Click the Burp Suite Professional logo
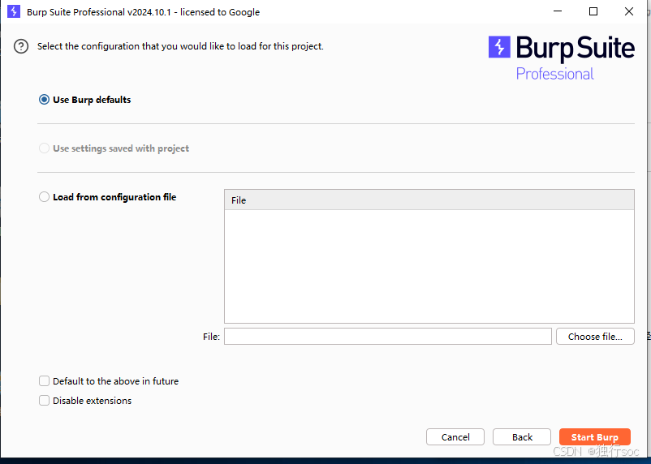Viewport: 651px width, 464px height. tap(562, 58)
